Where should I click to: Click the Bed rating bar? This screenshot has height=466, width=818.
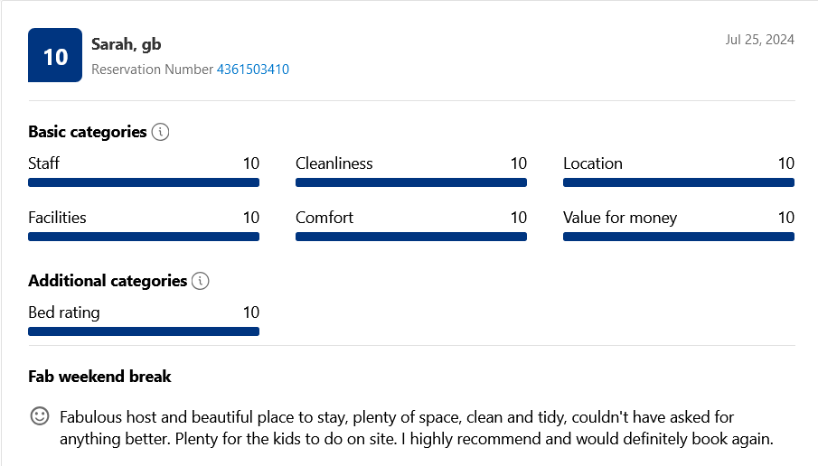144,331
